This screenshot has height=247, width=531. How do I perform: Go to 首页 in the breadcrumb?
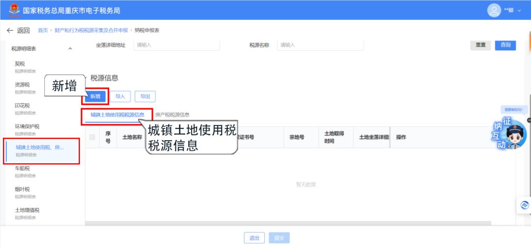(43, 31)
